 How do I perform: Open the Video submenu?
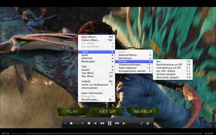(96, 52)
